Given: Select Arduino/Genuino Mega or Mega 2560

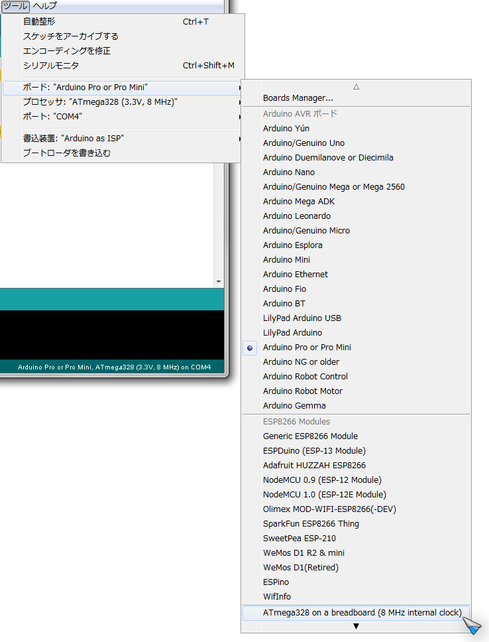Looking at the screenshot, I should tap(356, 187).
